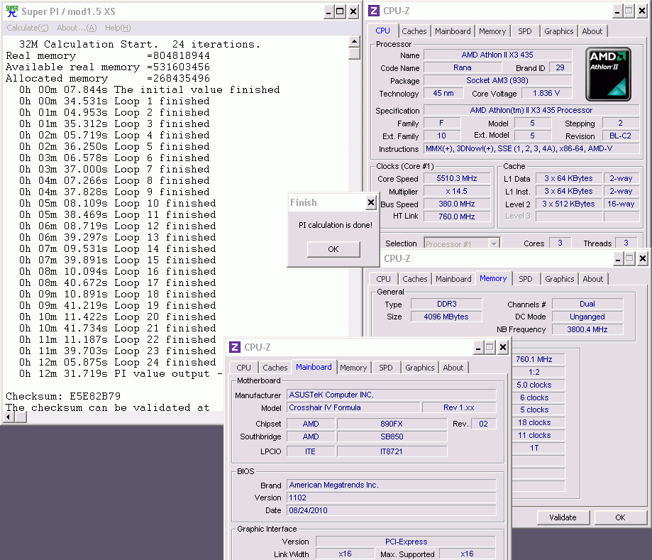This screenshot has height=560, width=652.
Task: Open Memory tab in the front Mainboard CPU-Z window
Action: click(x=353, y=368)
